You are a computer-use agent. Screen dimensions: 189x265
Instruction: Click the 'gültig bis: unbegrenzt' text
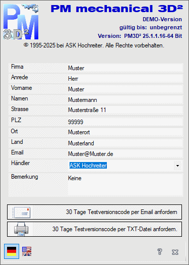151,28
